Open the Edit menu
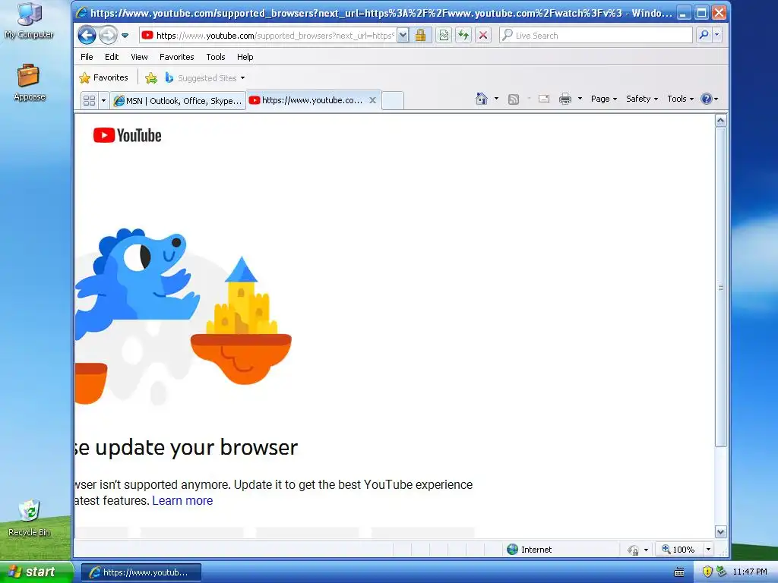The width and height of the screenshot is (778, 583). 112,57
